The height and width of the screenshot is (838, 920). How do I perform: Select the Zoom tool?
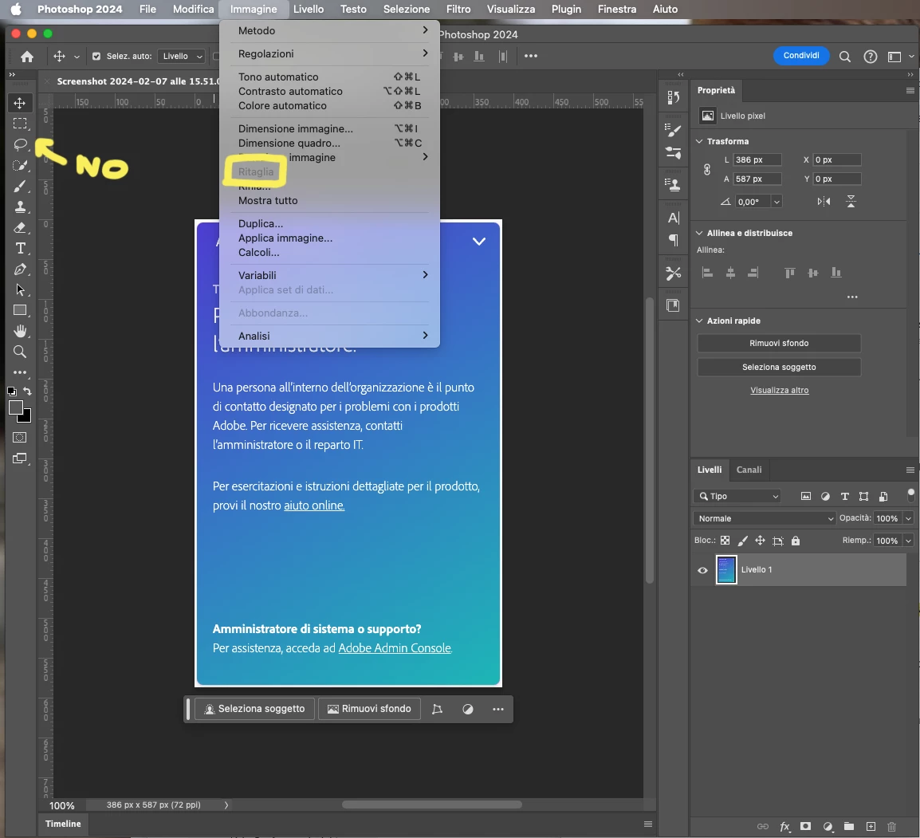[x=20, y=352]
